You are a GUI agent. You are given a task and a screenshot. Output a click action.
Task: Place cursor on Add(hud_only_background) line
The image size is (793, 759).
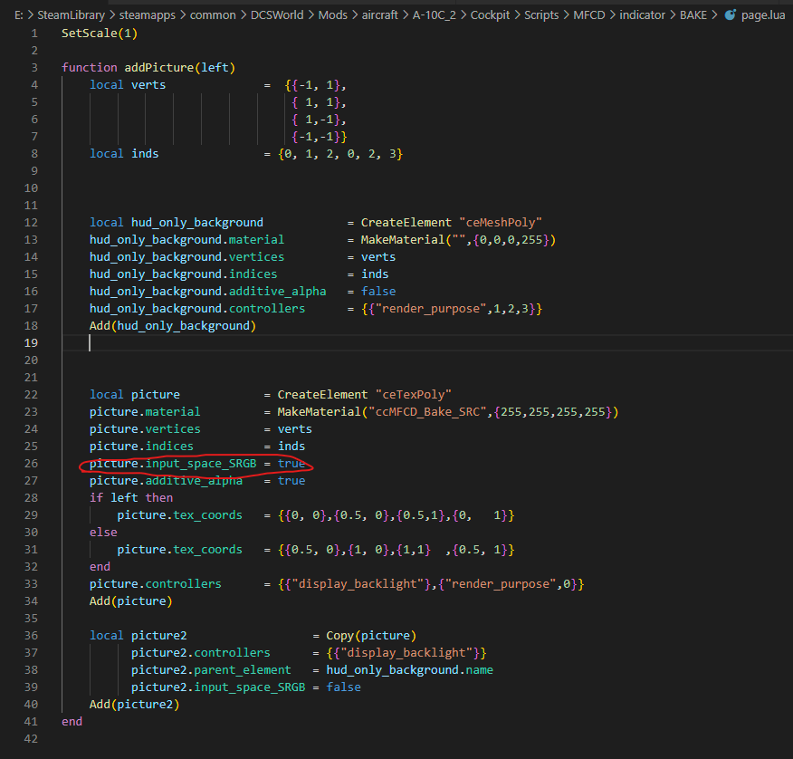click(173, 326)
